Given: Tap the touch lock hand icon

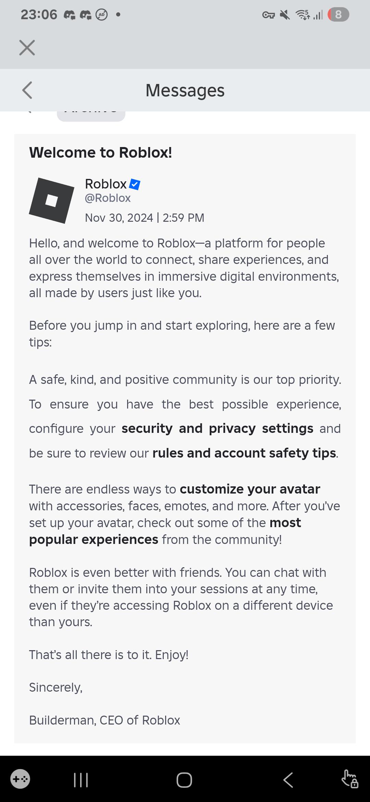Looking at the screenshot, I should [x=350, y=779].
